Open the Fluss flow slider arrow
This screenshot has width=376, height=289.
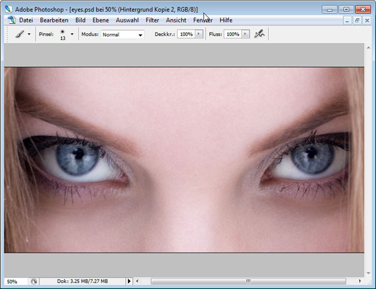click(245, 34)
